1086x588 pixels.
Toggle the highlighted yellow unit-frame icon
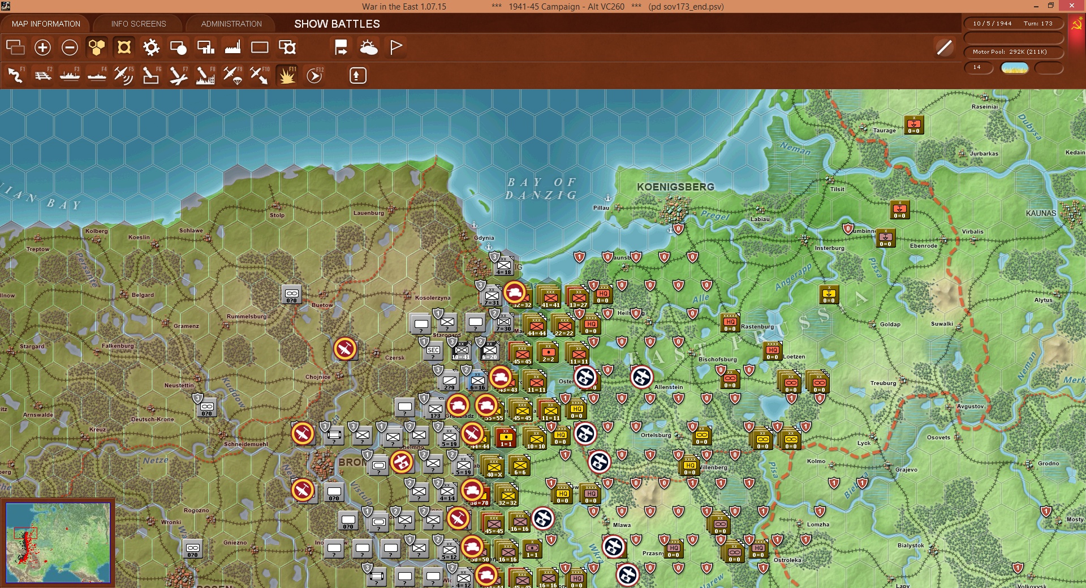(x=124, y=47)
